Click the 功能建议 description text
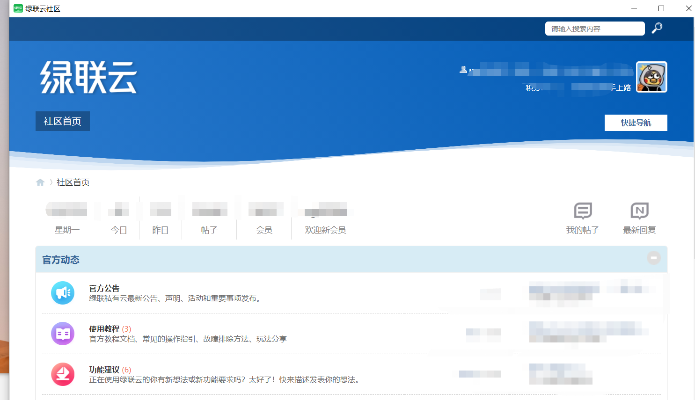Viewport: 695px width, 400px height. (x=226, y=380)
